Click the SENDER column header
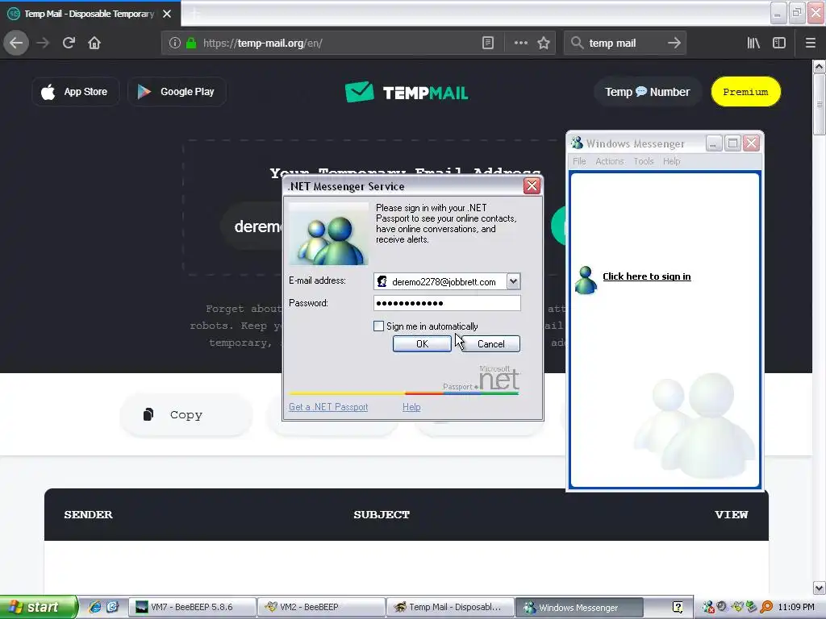Screen dimensions: 826x619 click(88, 514)
